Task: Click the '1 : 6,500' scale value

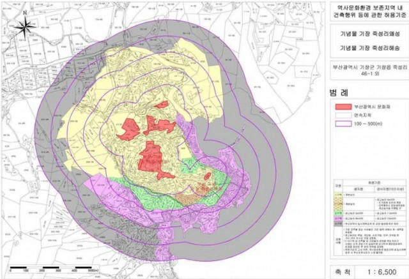Action: pyautogui.click(x=382, y=272)
